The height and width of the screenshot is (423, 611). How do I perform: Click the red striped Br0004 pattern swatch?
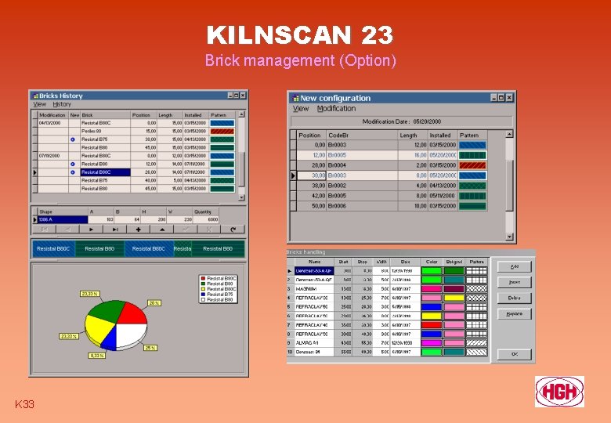pyautogui.click(x=472, y=165)
